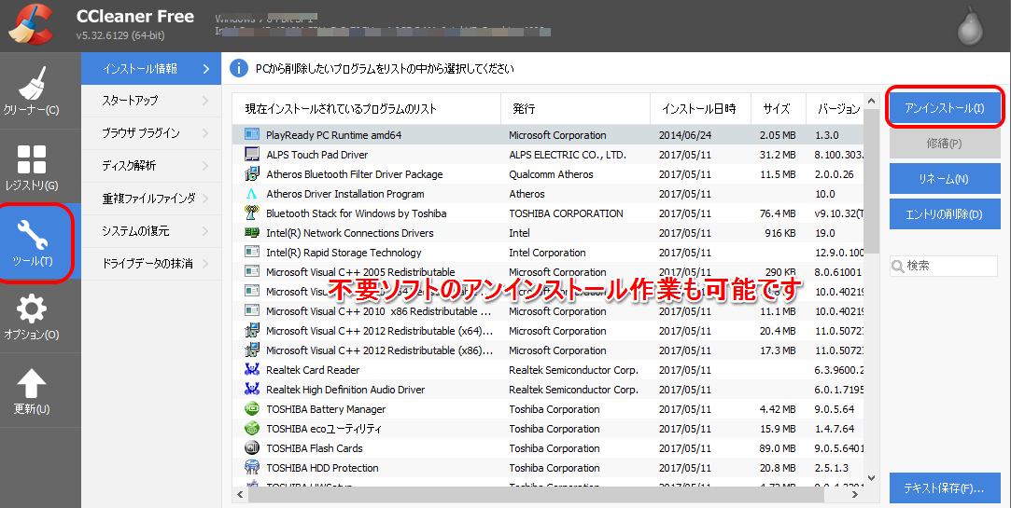Click the リネーム(N) rename button

[945, 179]
